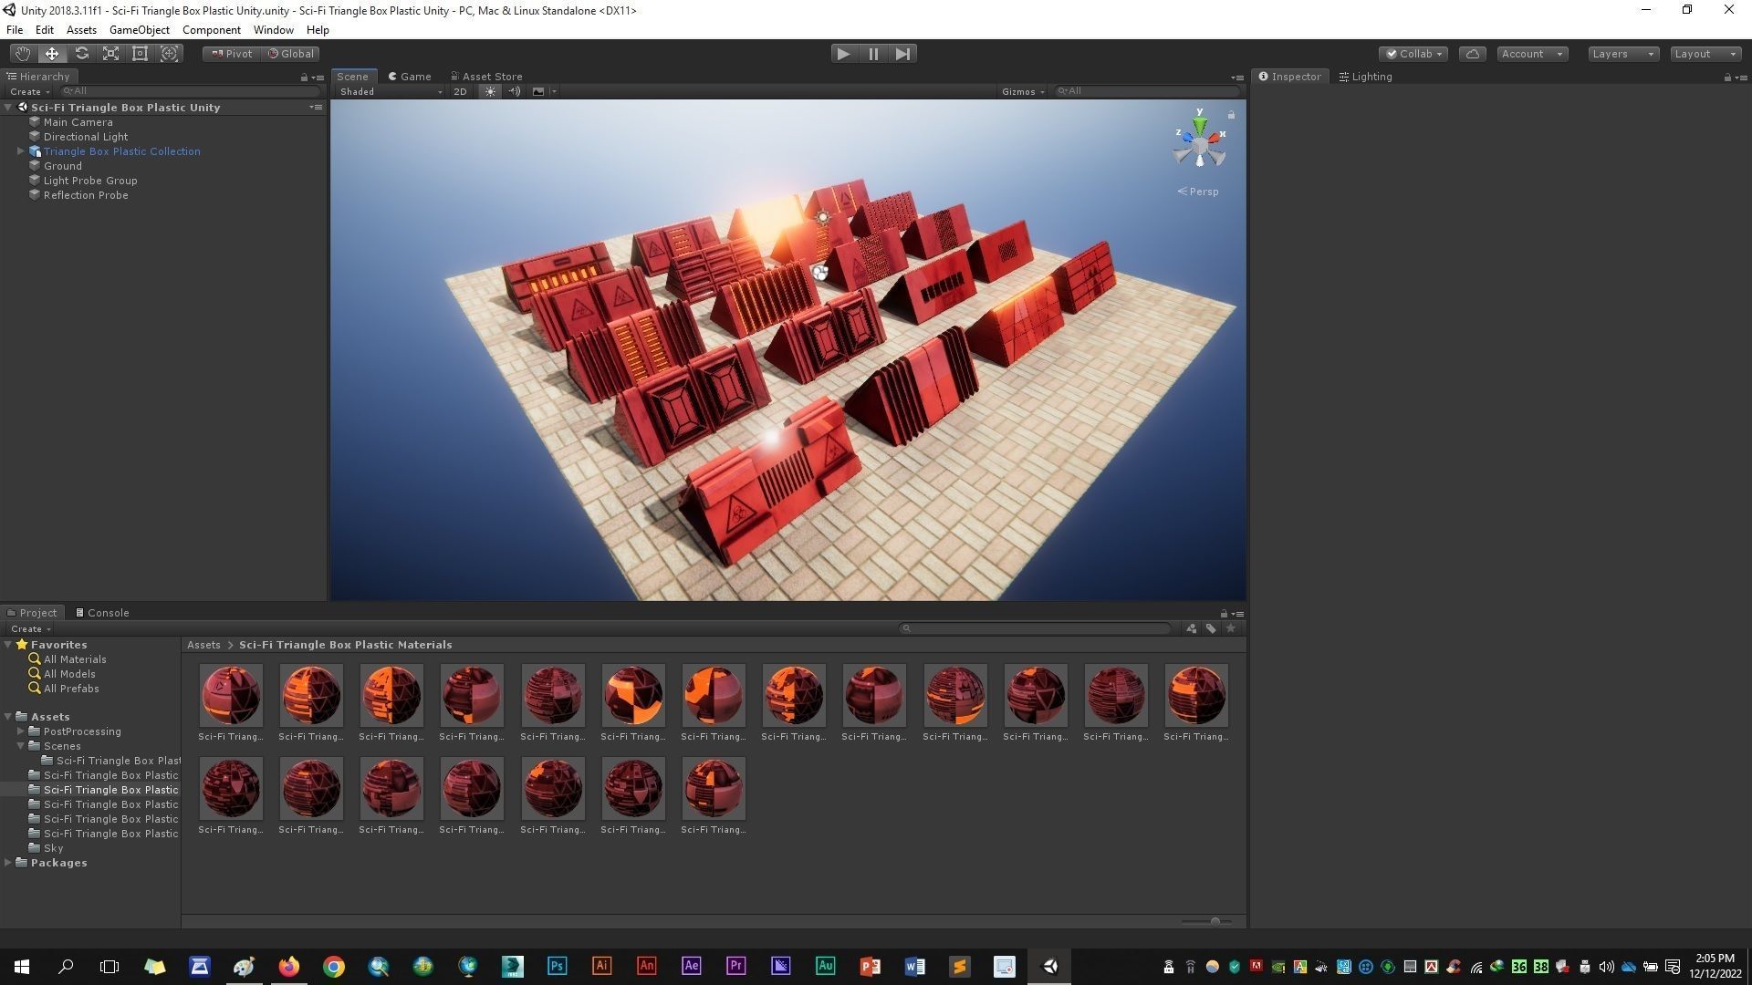The height and width of the screenshot is (985, 1752).
Task: Toggle scene lighting sun icon
Action: pos(490,91)
